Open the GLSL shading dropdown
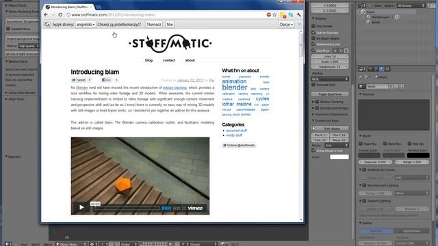This screenshot has height=246, width=438. tap(330, 79)
